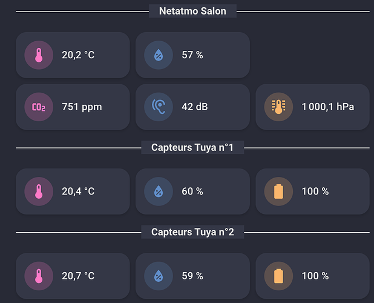Open the 751 ppm CO2 reading
The height and width of the screenshot is (303, 374).
click(82, 107)
